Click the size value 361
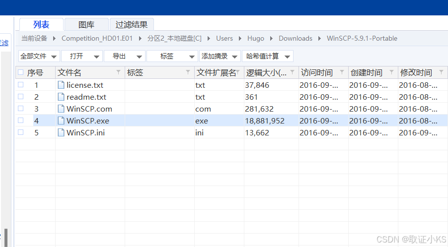This screenshot has width=448, height=247. pyautogui.click(x=251, y=97)
